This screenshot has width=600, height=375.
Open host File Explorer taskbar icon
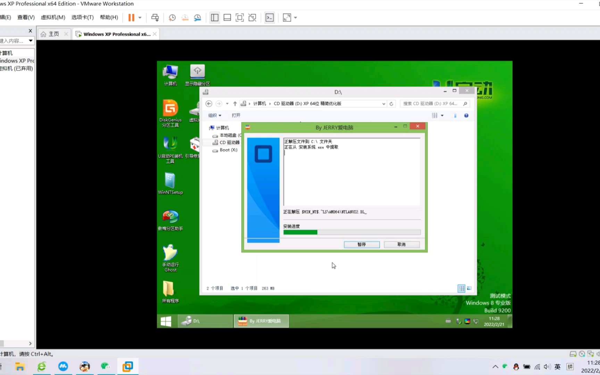pos(20,366)
